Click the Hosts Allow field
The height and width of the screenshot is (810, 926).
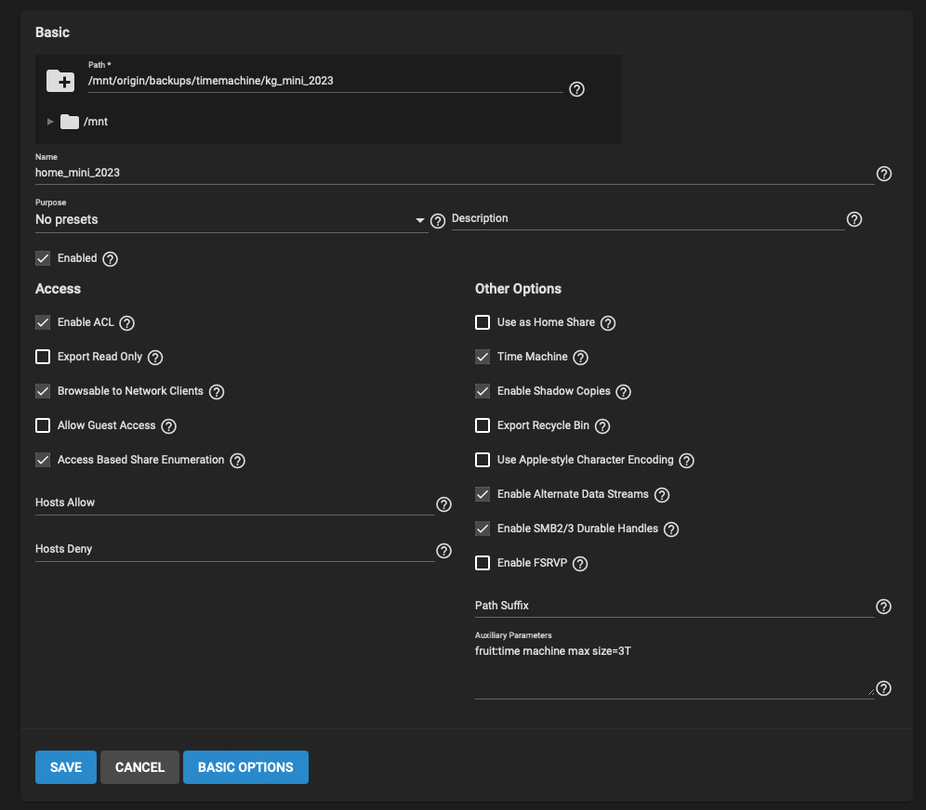[x=234, y=503]
